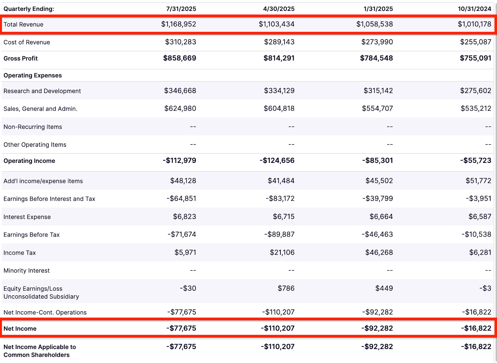
Task: Click the $51,772 additional income value
Action: coord(478,181)
